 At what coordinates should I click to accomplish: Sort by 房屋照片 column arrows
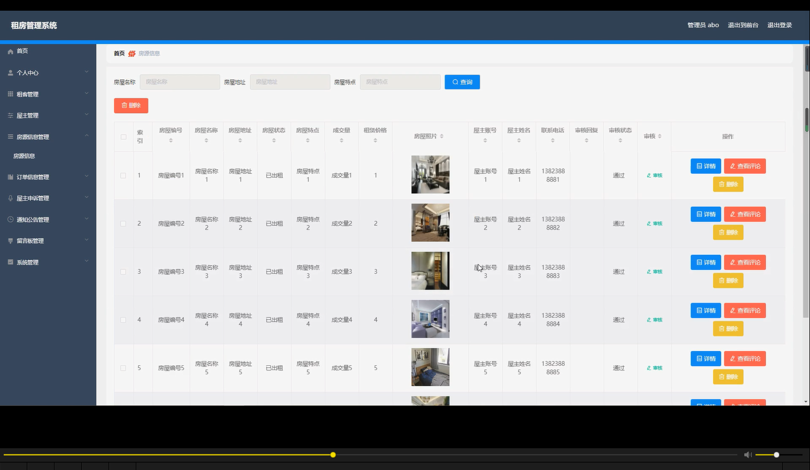[441, 136]
